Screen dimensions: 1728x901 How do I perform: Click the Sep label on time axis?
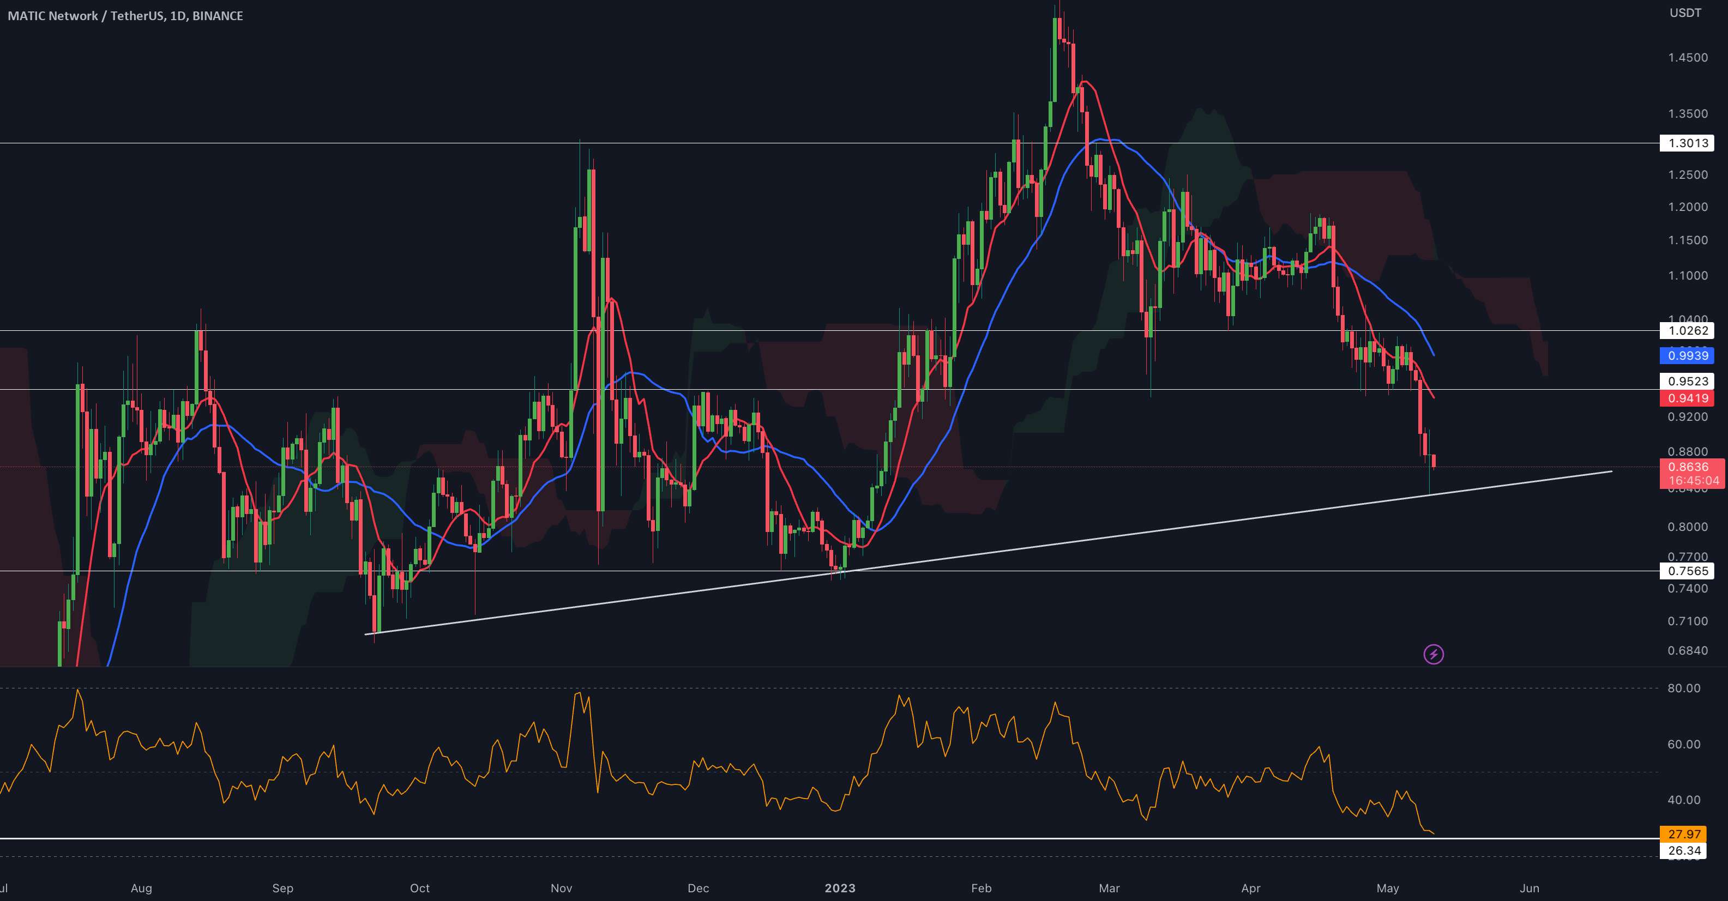(x=283, y=888)
